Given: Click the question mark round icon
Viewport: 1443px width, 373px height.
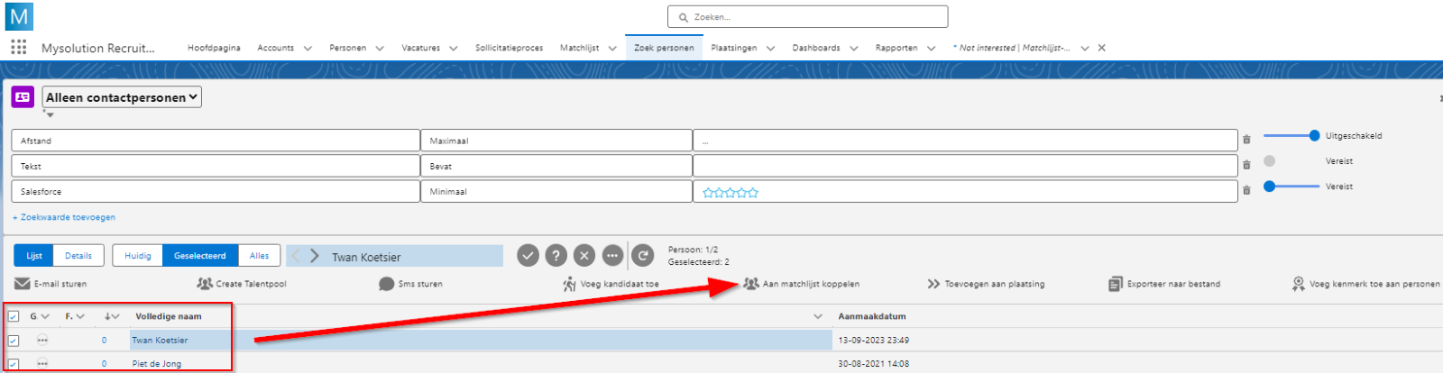Looking at the screenshot, I should pos(556,256).
